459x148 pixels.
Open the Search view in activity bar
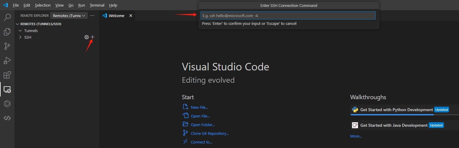tap(7, 17)
